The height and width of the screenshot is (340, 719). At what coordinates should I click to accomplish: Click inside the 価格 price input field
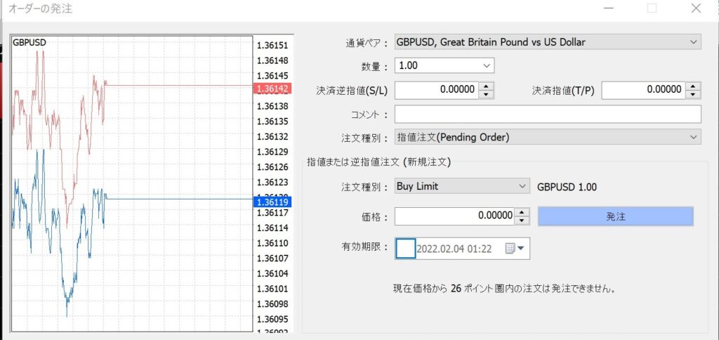pos(454,216)
